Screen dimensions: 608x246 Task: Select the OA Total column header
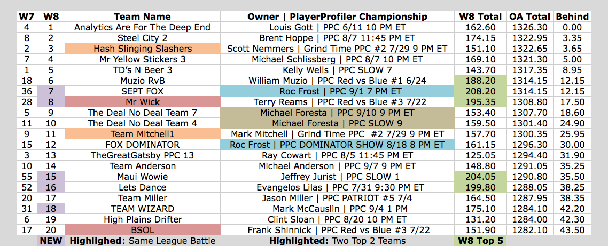coord(529,17)
